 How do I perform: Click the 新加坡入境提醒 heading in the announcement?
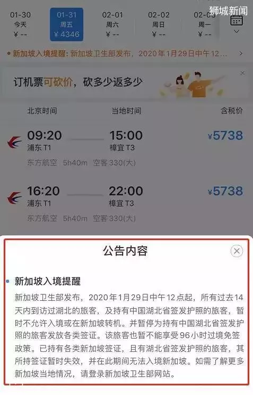(48, 281)
